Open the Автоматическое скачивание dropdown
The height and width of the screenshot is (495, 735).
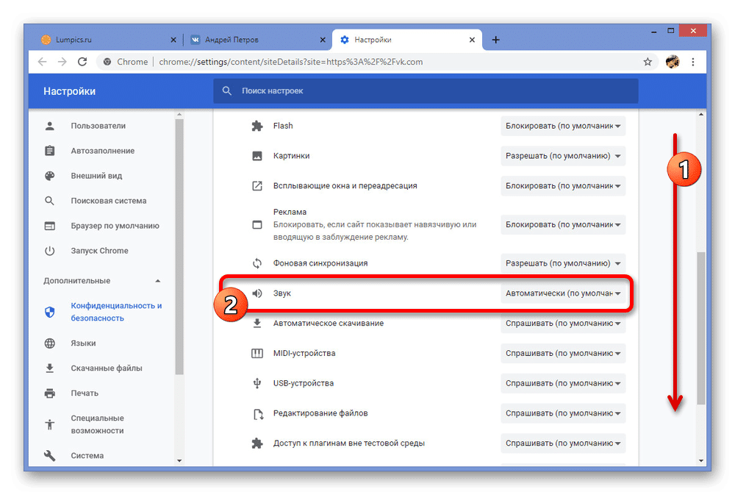coord(563,324)
